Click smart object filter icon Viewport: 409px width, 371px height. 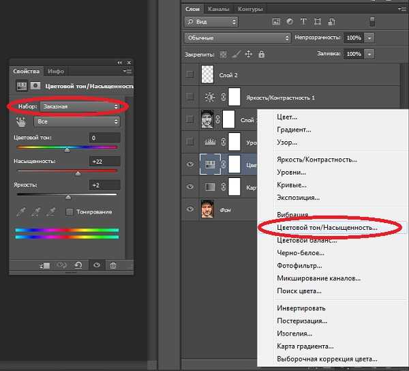(x=331, y=22)
